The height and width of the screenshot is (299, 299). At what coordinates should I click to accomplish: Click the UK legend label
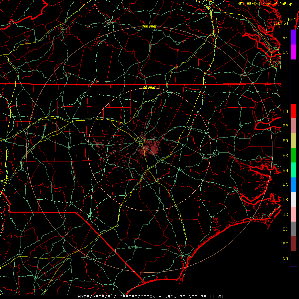click(x=285, y=52)
